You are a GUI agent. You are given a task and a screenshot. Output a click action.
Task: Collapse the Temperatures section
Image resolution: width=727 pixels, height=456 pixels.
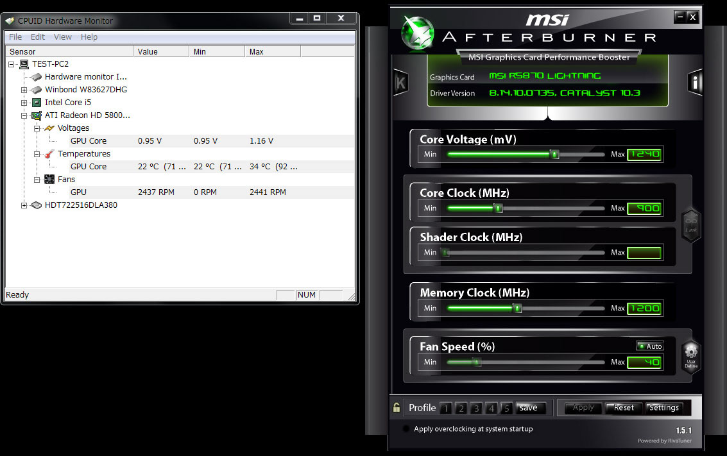coord(37,155)
